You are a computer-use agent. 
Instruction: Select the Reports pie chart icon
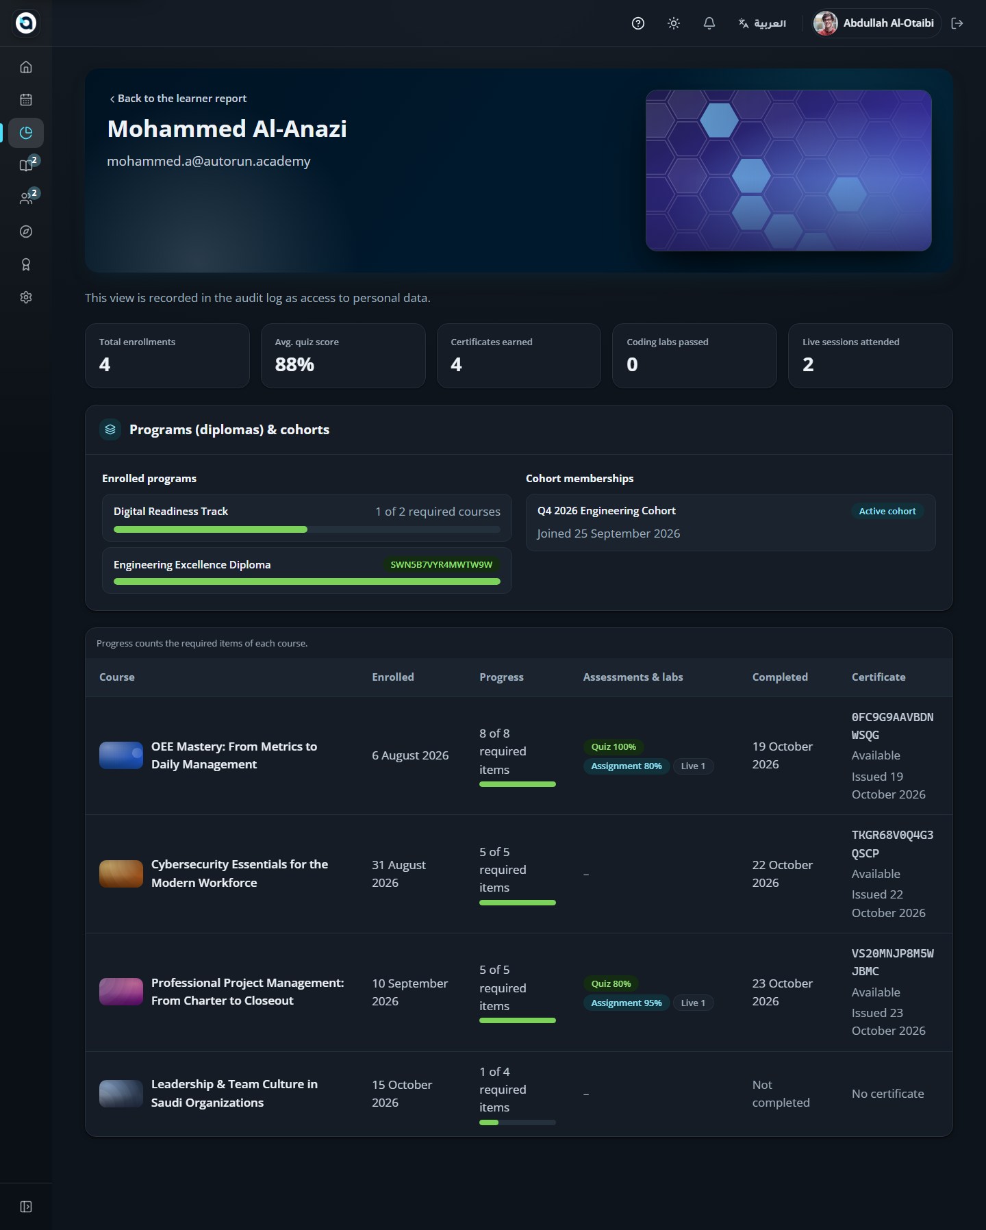26,133
